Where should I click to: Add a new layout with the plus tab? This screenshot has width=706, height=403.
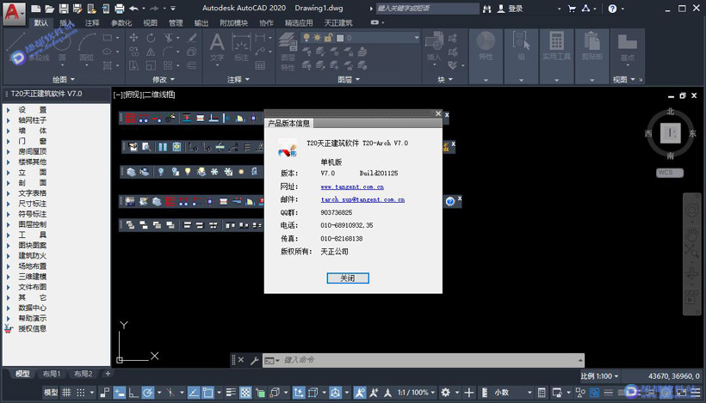108,374
